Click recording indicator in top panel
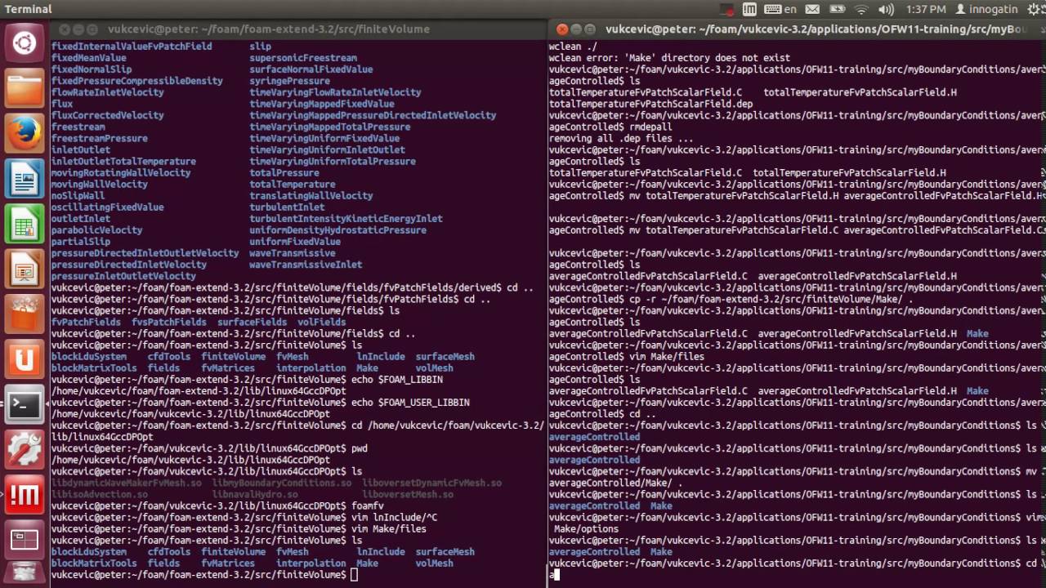Screen dimensions: 1046x588 (x=728, y=10)
